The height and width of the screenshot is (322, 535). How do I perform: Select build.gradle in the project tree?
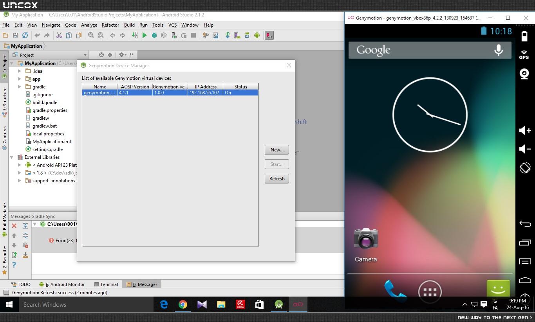point(45,102)
